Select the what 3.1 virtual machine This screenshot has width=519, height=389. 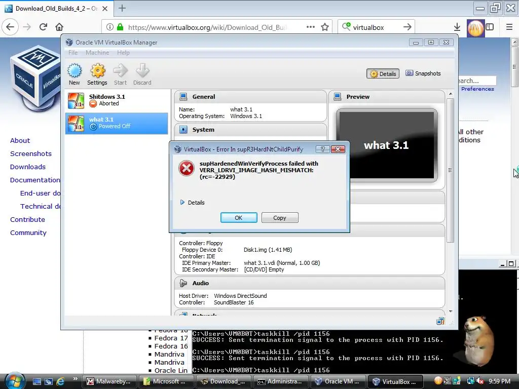[x=117, y=123]
